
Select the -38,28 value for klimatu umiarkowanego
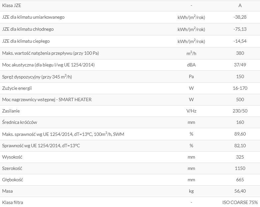[x=240, y=17]
